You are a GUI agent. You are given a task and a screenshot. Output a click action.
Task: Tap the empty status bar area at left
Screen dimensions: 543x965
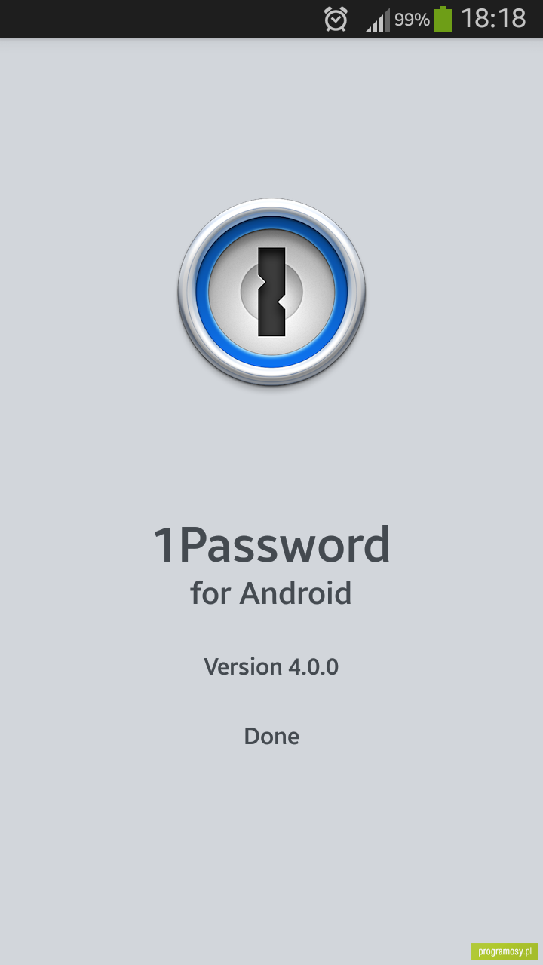pos(158,19)
